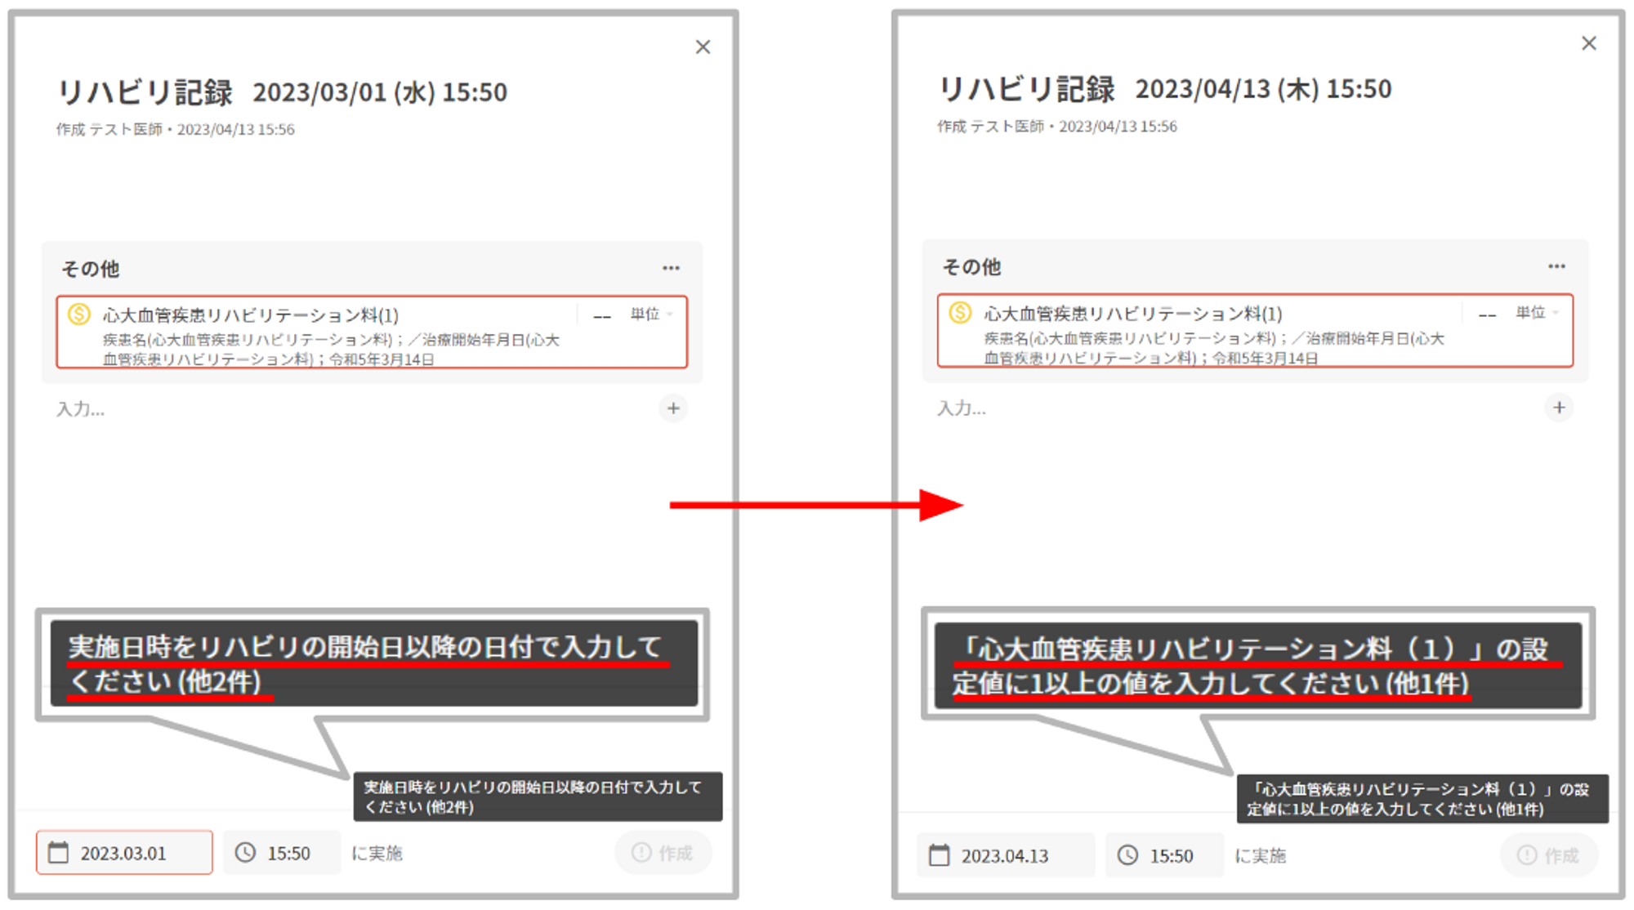The image size is (1634, 910).
Task: Click yellow fee icon in left rehab item
Action: [79, 314]
